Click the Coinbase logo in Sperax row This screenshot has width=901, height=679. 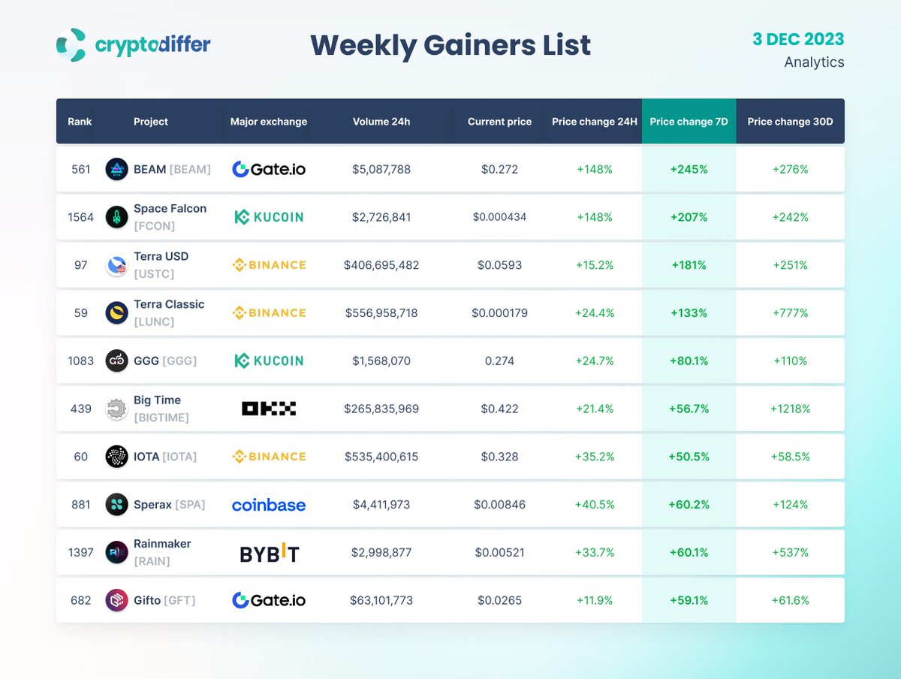[269, 505]
